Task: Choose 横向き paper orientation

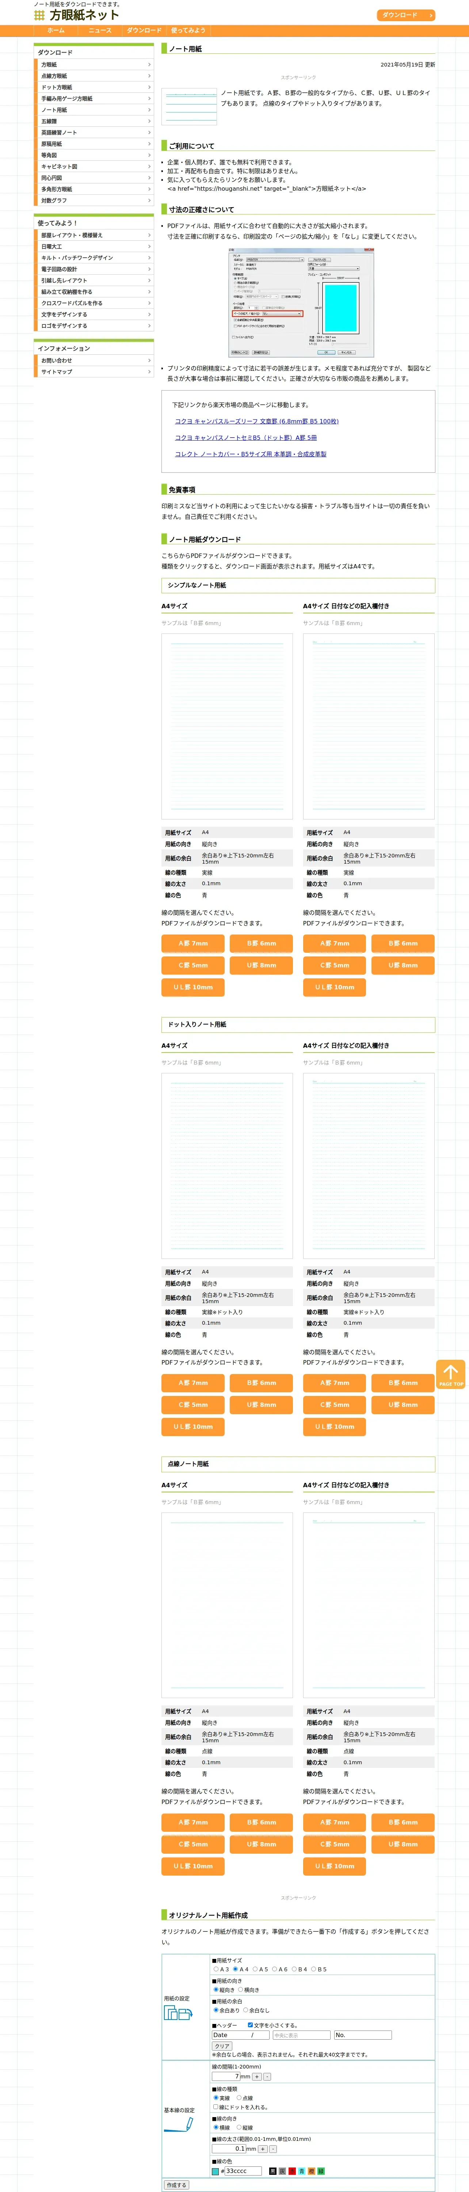Action: pyautogui.click(x=241, y=1990)
